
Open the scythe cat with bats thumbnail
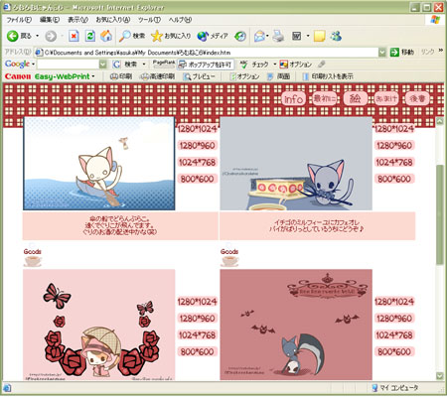296,325
